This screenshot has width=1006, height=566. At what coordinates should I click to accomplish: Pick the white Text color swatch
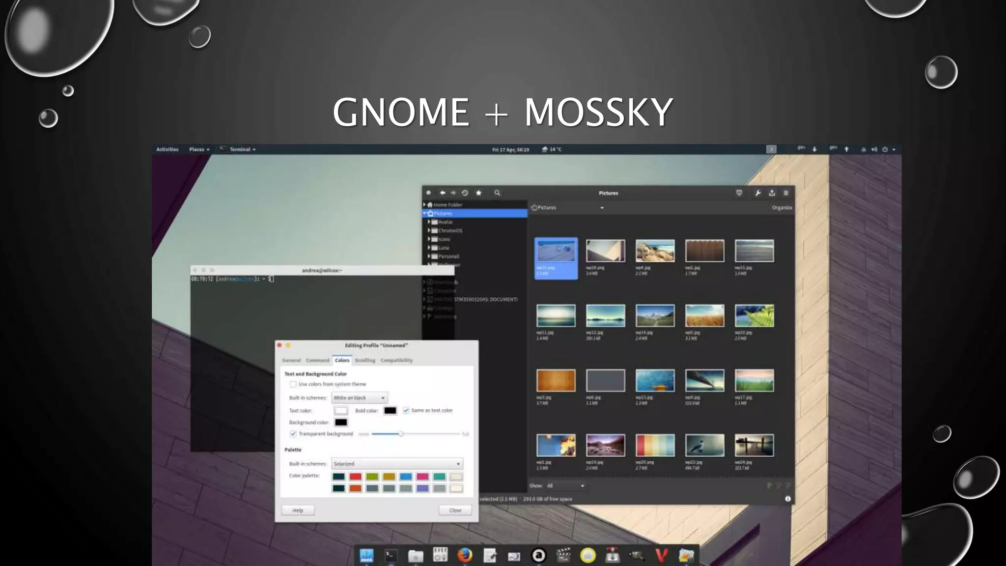[340, 410]
